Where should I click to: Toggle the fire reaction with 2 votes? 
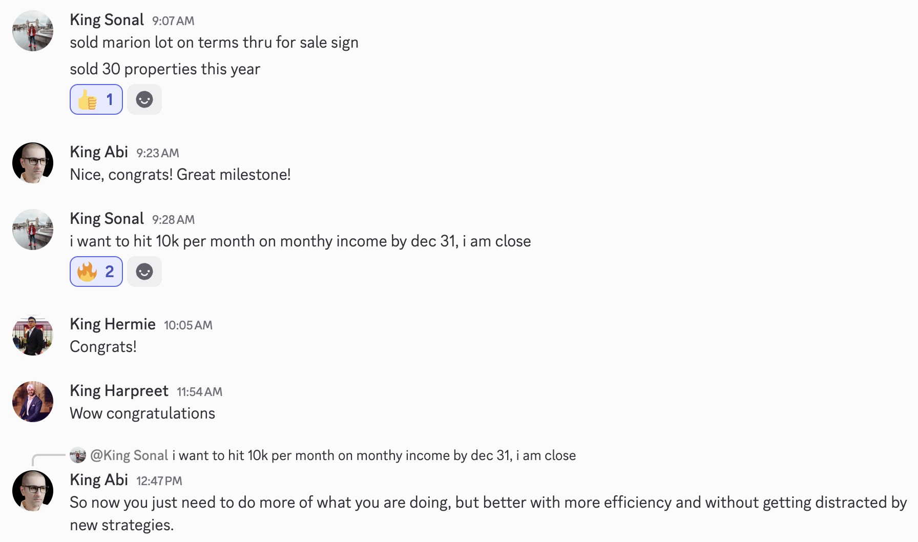point(96,272)
